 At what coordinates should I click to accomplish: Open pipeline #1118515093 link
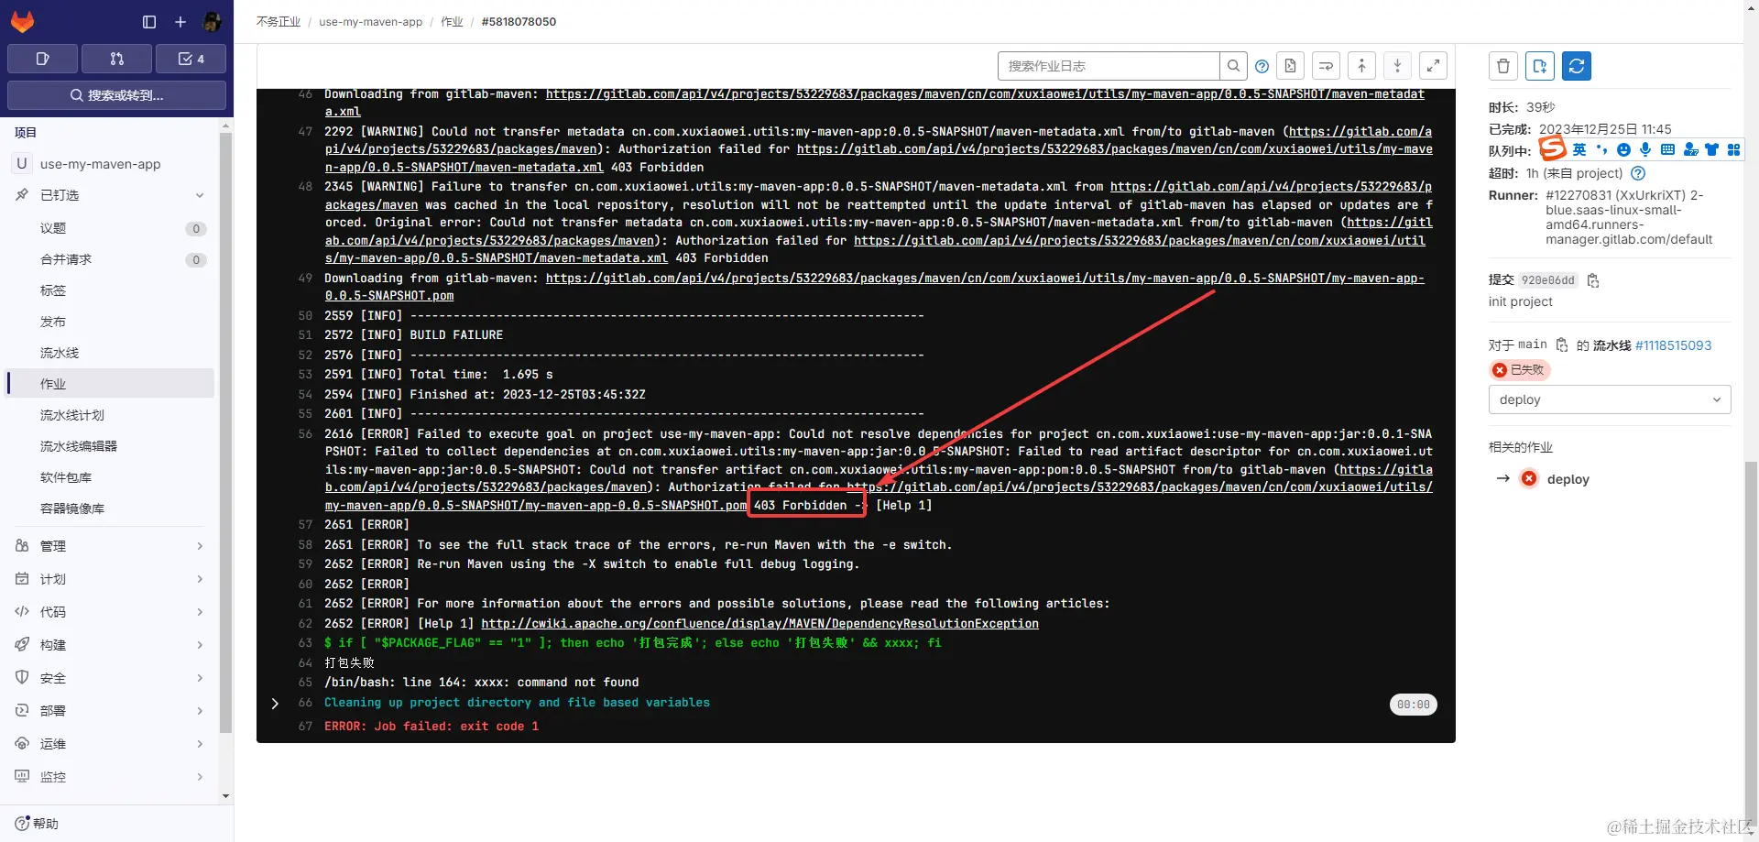1673,345
